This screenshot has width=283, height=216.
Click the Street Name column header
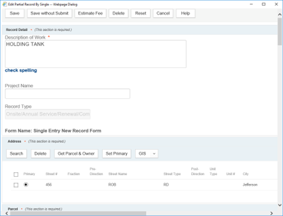pos(118,174)
